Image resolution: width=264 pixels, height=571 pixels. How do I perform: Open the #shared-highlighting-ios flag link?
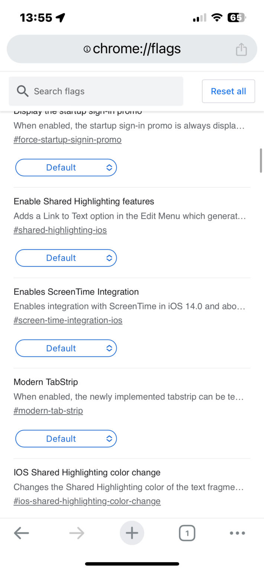click(60, 230)
